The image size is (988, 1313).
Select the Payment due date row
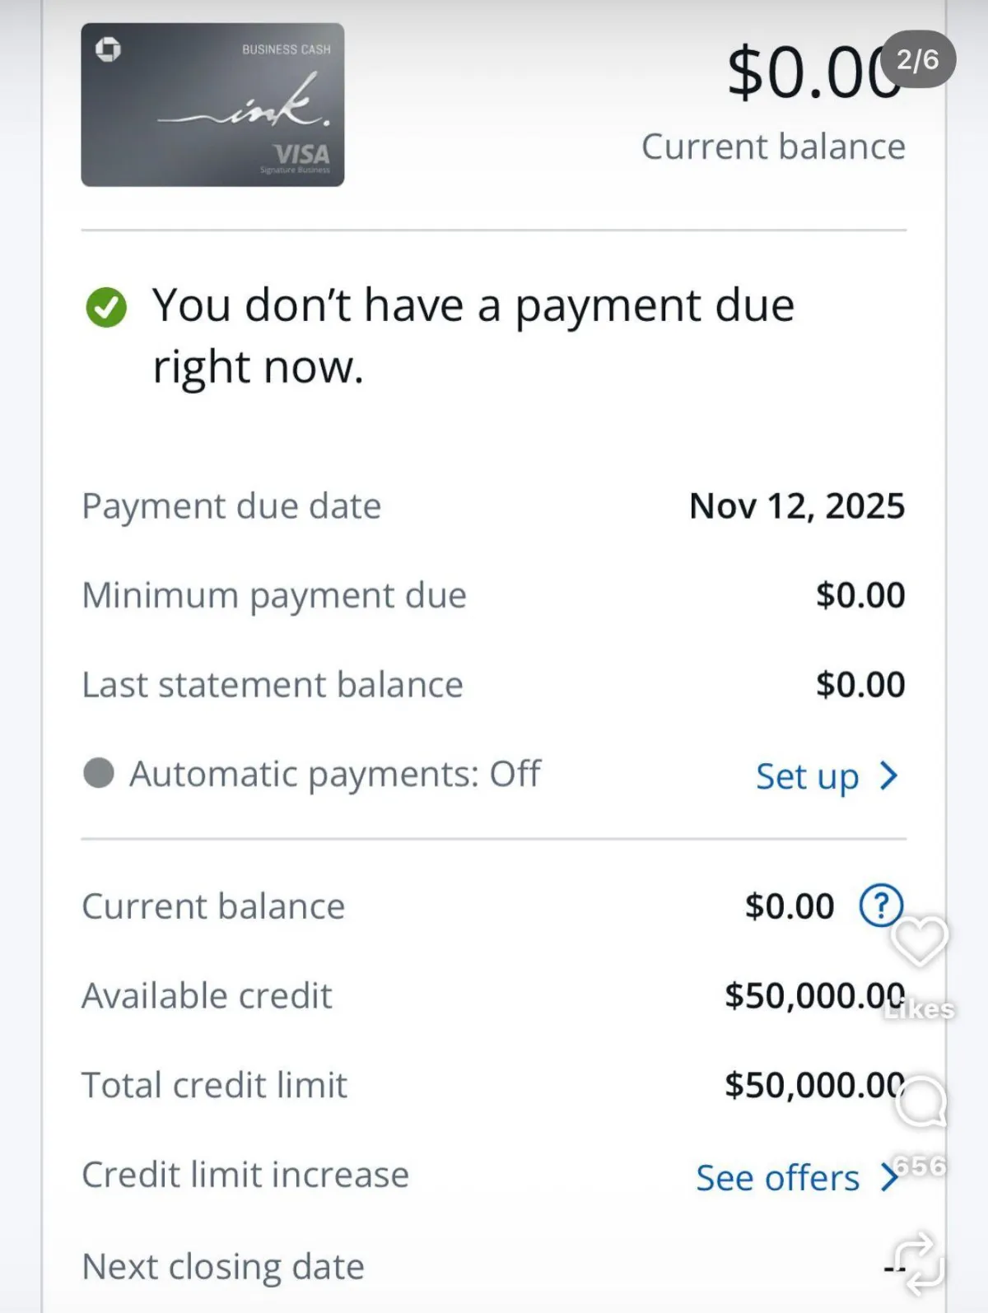pyautogui.click(x=492, y=505)
